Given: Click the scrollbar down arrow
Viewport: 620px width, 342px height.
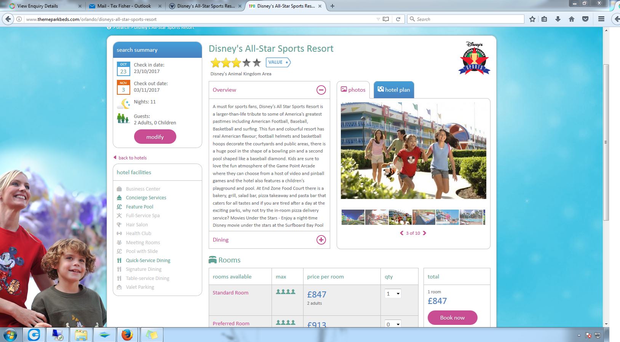Looking at the screenshot, I should pyautogui.click(x=606, y=324).
